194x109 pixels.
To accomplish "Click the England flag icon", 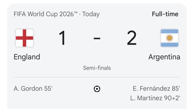I will tap(24, 38).
